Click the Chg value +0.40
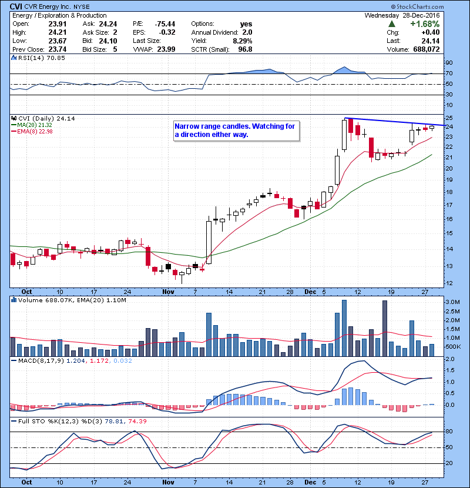The image size is (470, 488). click(x=431, y=32)
